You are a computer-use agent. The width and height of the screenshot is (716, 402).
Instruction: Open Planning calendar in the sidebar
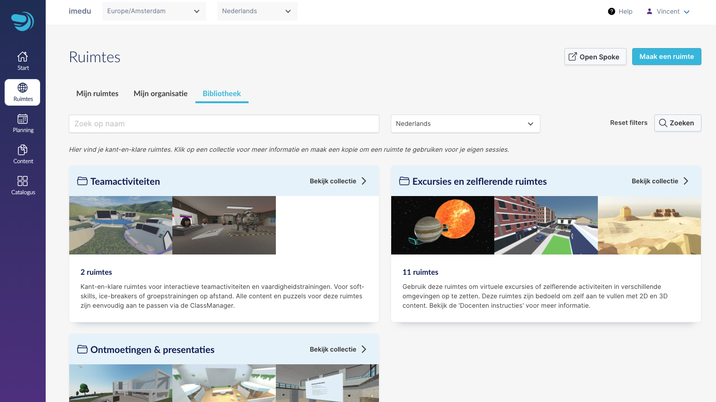(23, 123)
